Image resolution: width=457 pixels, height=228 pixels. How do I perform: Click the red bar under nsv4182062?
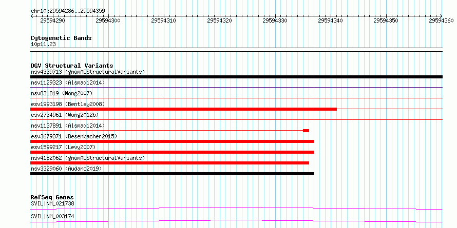169,163
